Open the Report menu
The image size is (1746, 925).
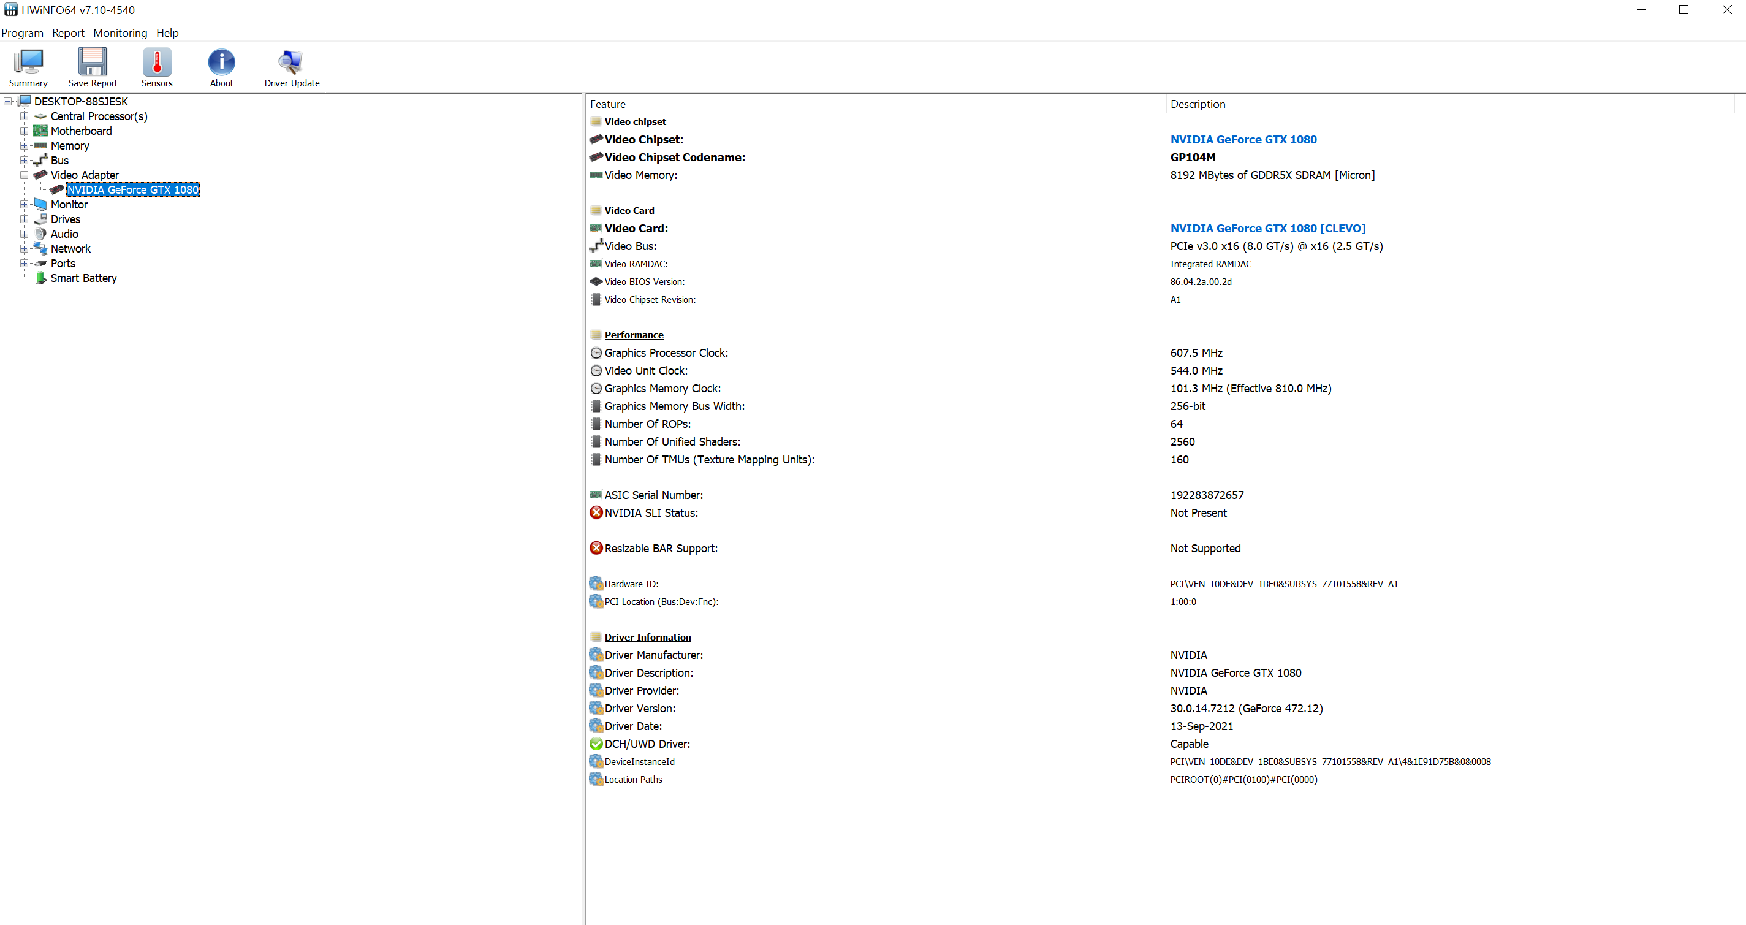tap(68, 32)
